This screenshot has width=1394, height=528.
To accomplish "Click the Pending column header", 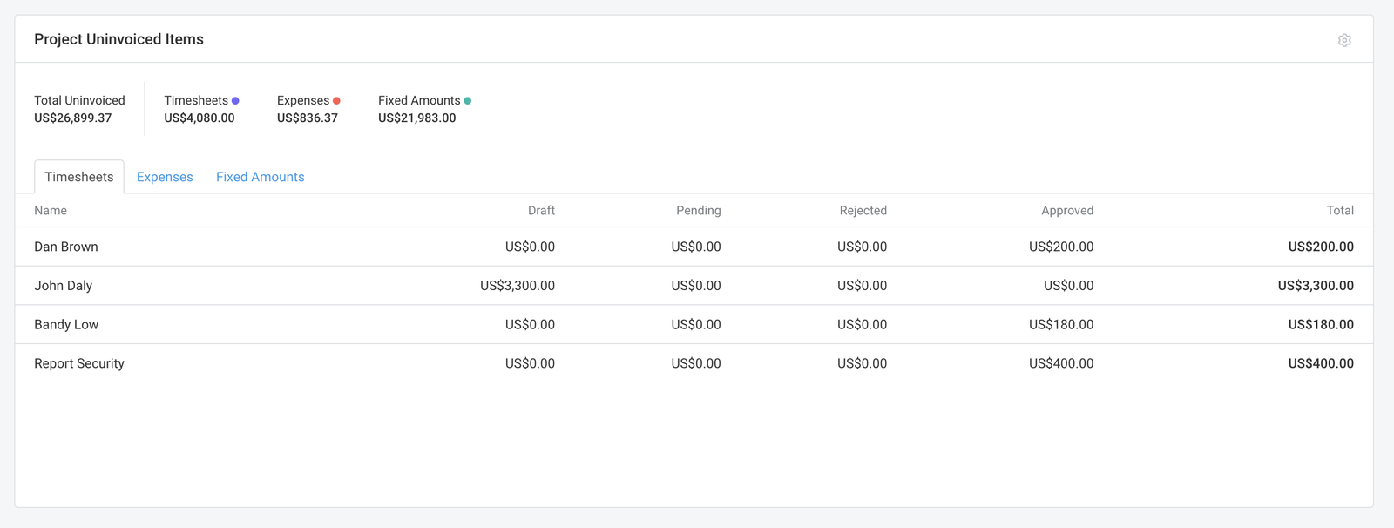I will tap(698, 211).
